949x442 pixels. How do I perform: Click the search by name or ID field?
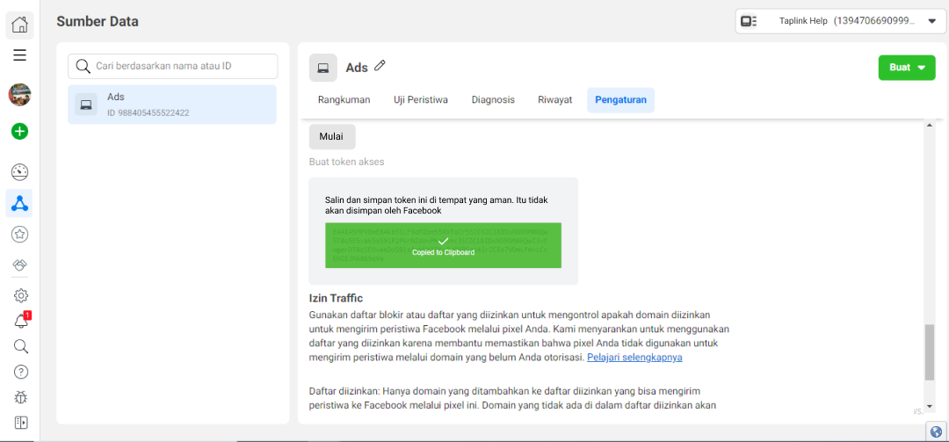point(172,66)
